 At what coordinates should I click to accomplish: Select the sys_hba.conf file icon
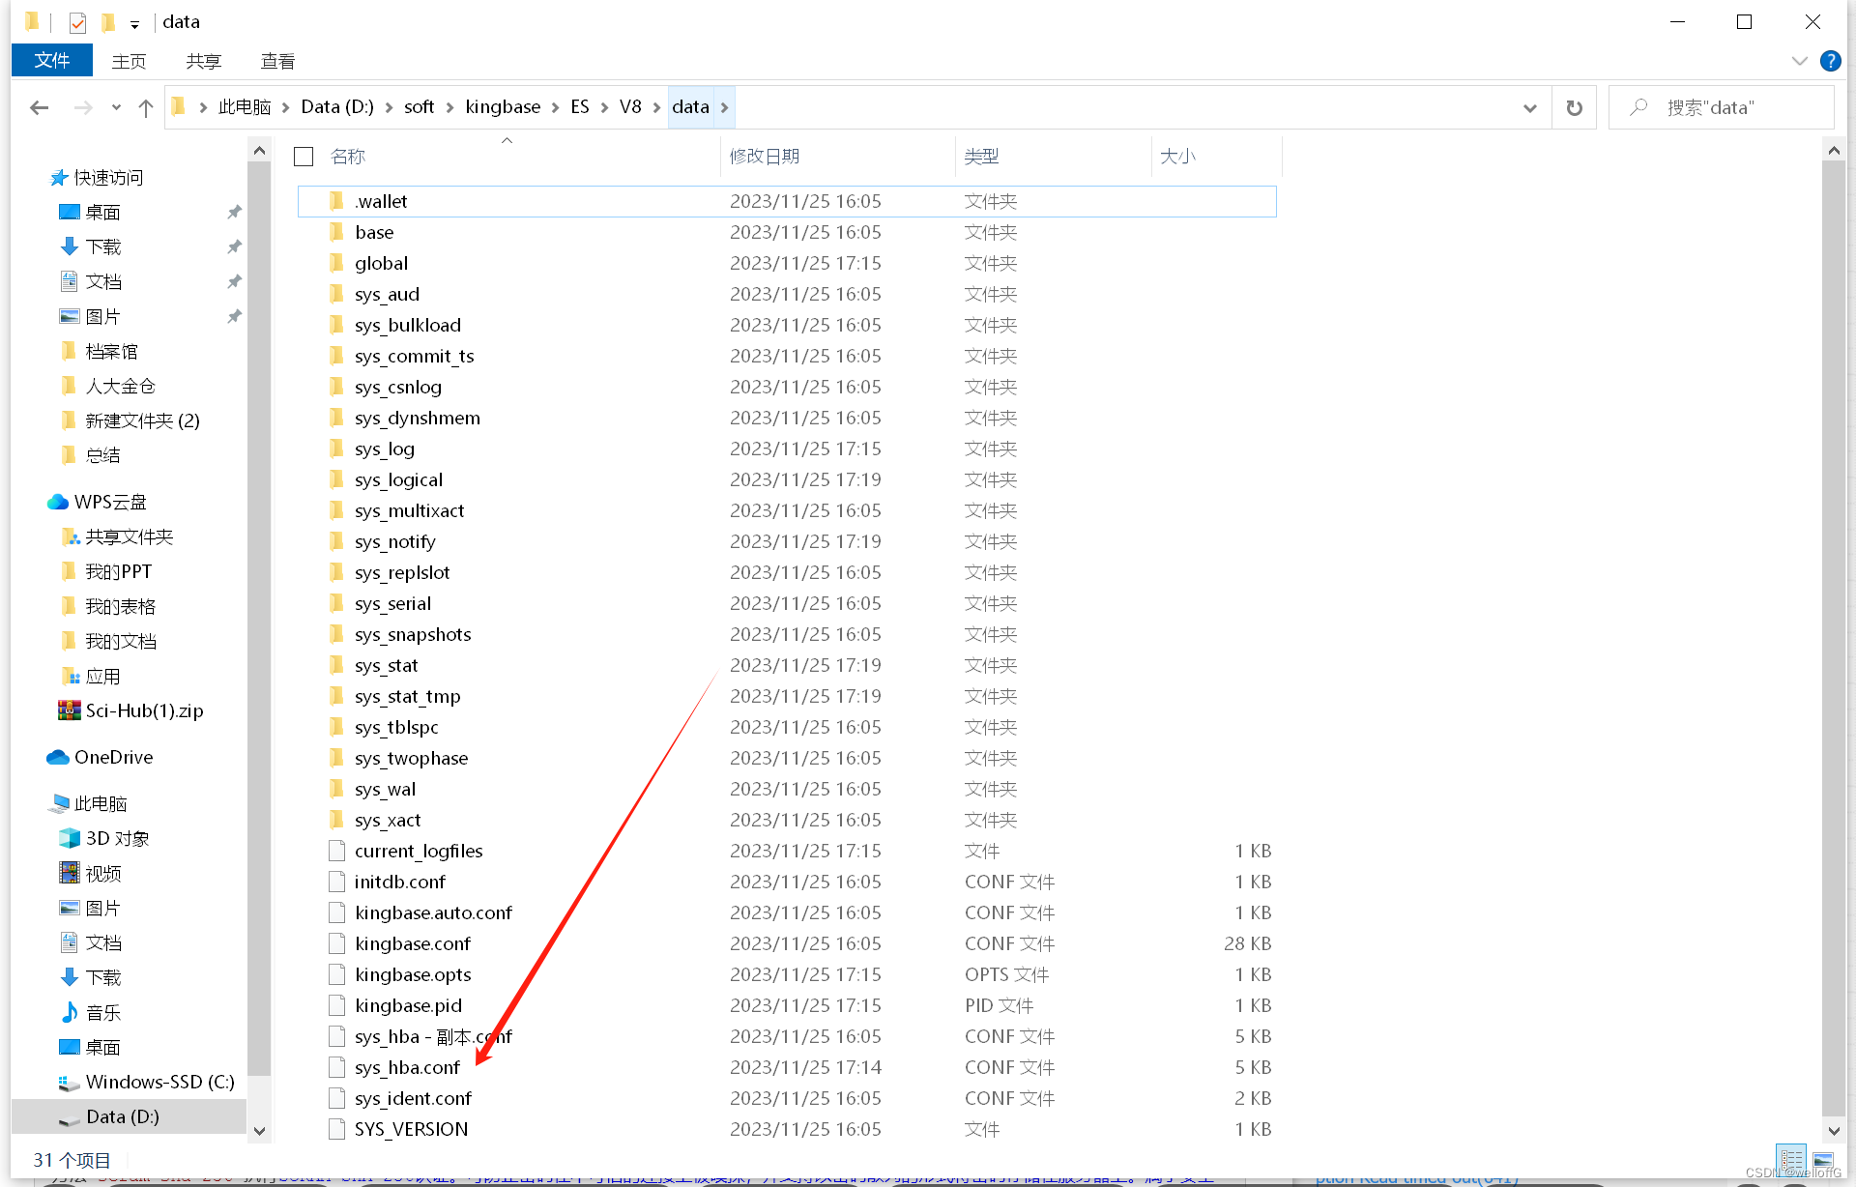336,1067
